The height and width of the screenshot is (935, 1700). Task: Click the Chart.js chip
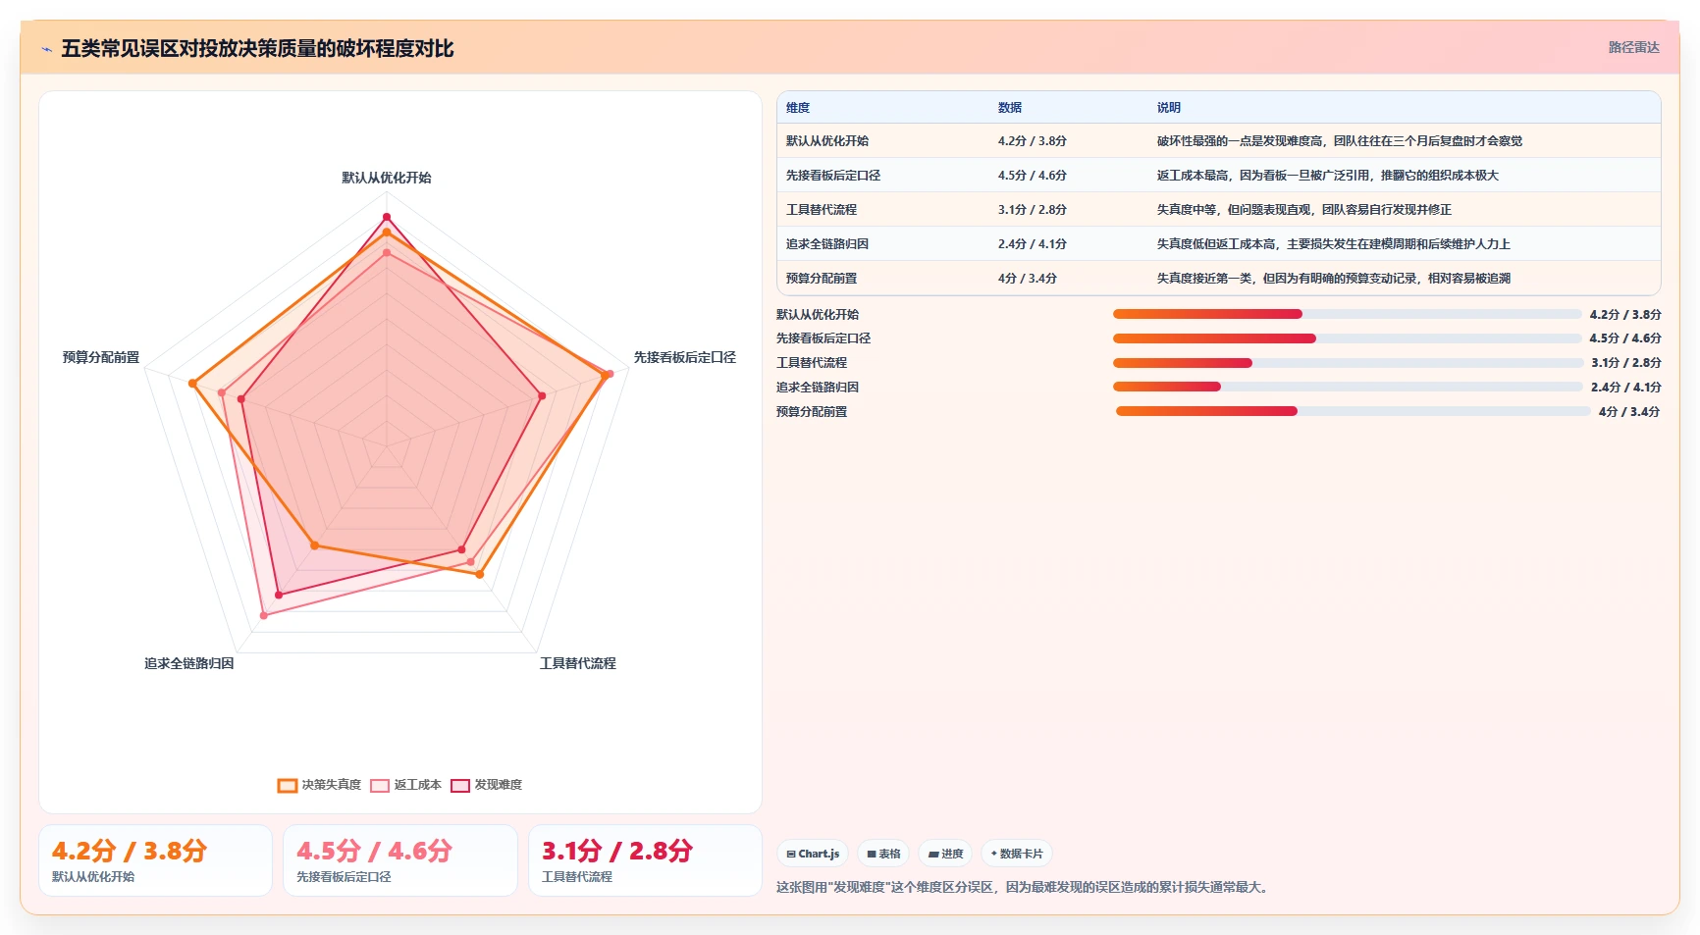pos(813,854)
